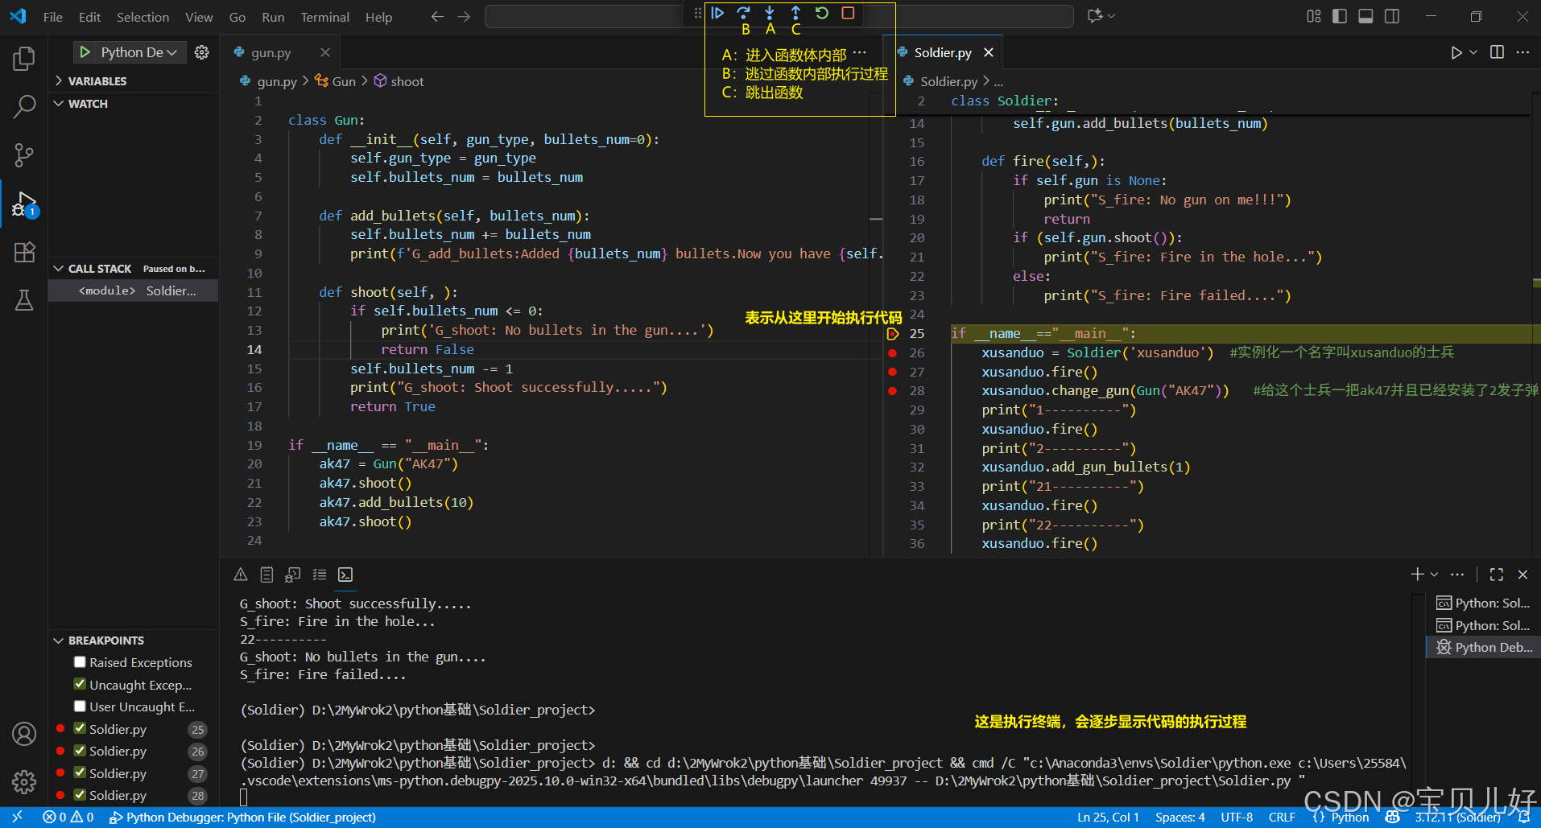This screenshot has height=828, width=1541.
Task: Click Ln 25, Col 1 status item
Action: 1108,818
